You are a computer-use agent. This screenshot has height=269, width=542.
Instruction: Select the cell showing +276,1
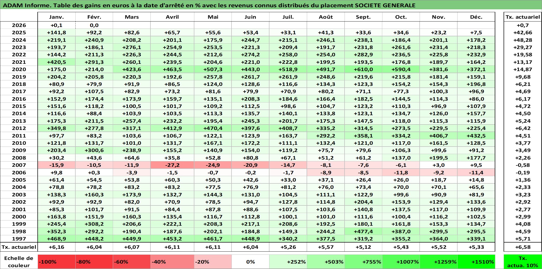132,47
